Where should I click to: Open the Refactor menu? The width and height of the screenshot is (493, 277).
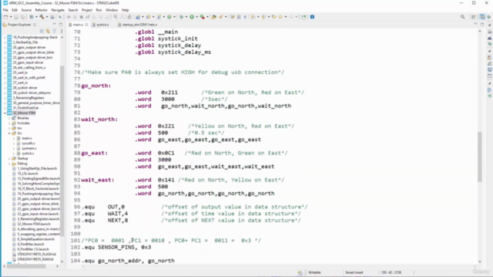pos(41,10)
